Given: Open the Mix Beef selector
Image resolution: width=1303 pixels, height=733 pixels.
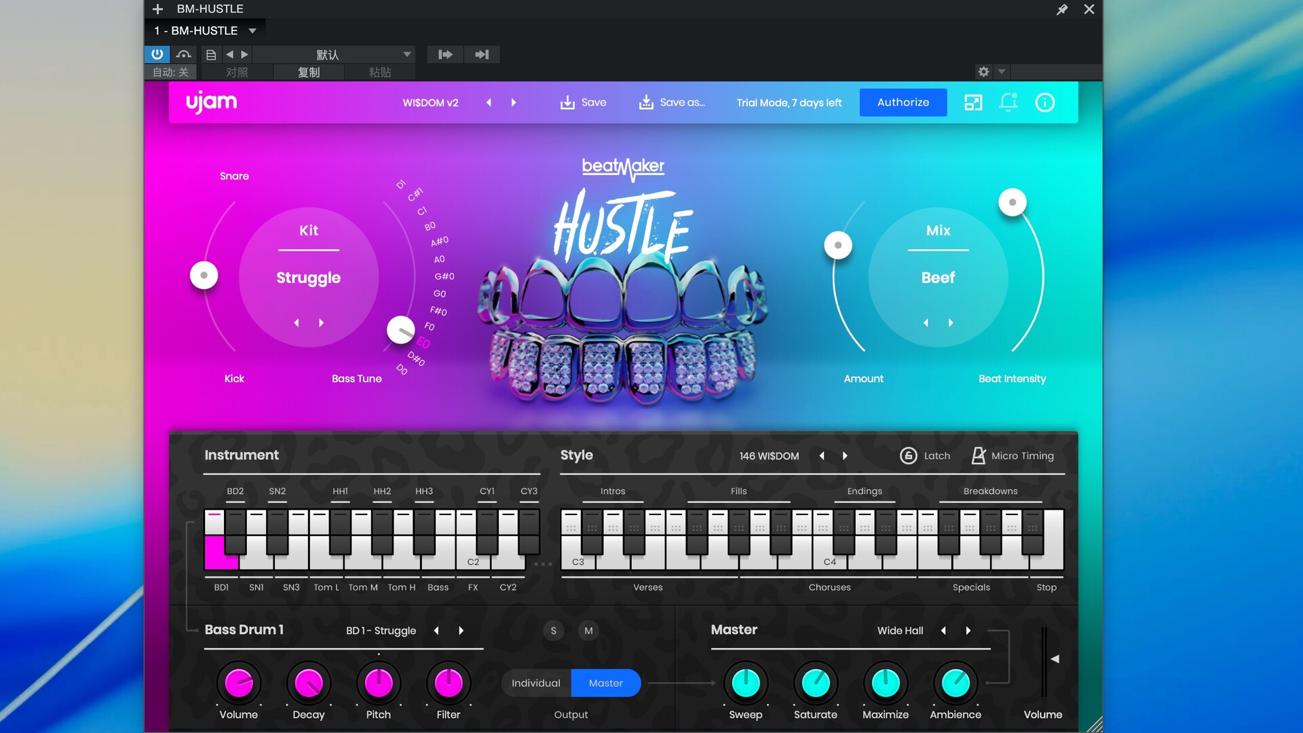Looking at the screenshot, I should (938, 278).
